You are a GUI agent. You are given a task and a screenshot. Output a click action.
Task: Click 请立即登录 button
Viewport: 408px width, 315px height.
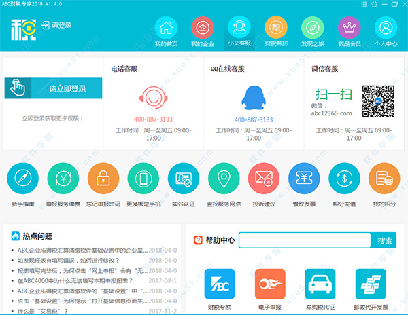53,88
